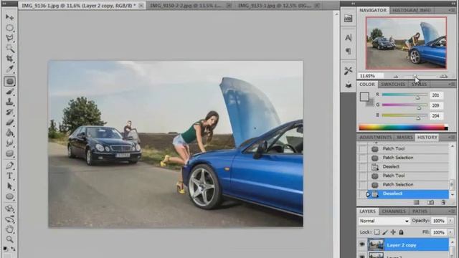
Task: Select the Quick Selection tool
Action: click(9, 49)
